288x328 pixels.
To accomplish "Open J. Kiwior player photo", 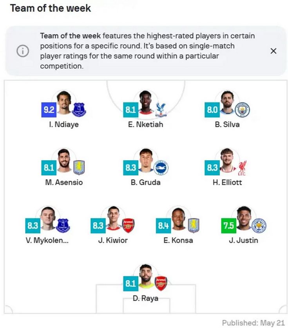I will pyautogui.click(x=113, y=218).
